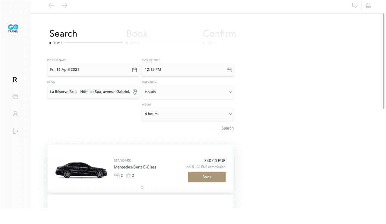Image resolution: width=386 pixels, height=224 pixels.
Task: Open the notifications bell icon
Action: click(368, 5)
